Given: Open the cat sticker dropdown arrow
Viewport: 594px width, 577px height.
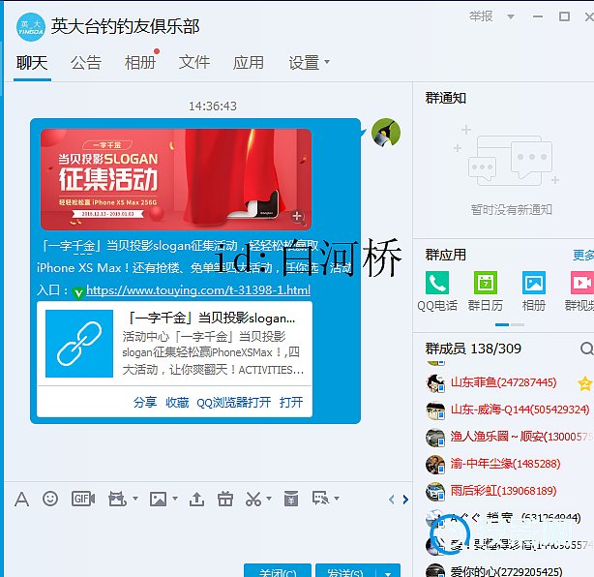Looking at the screenshot, I should [x=135, y=499].
